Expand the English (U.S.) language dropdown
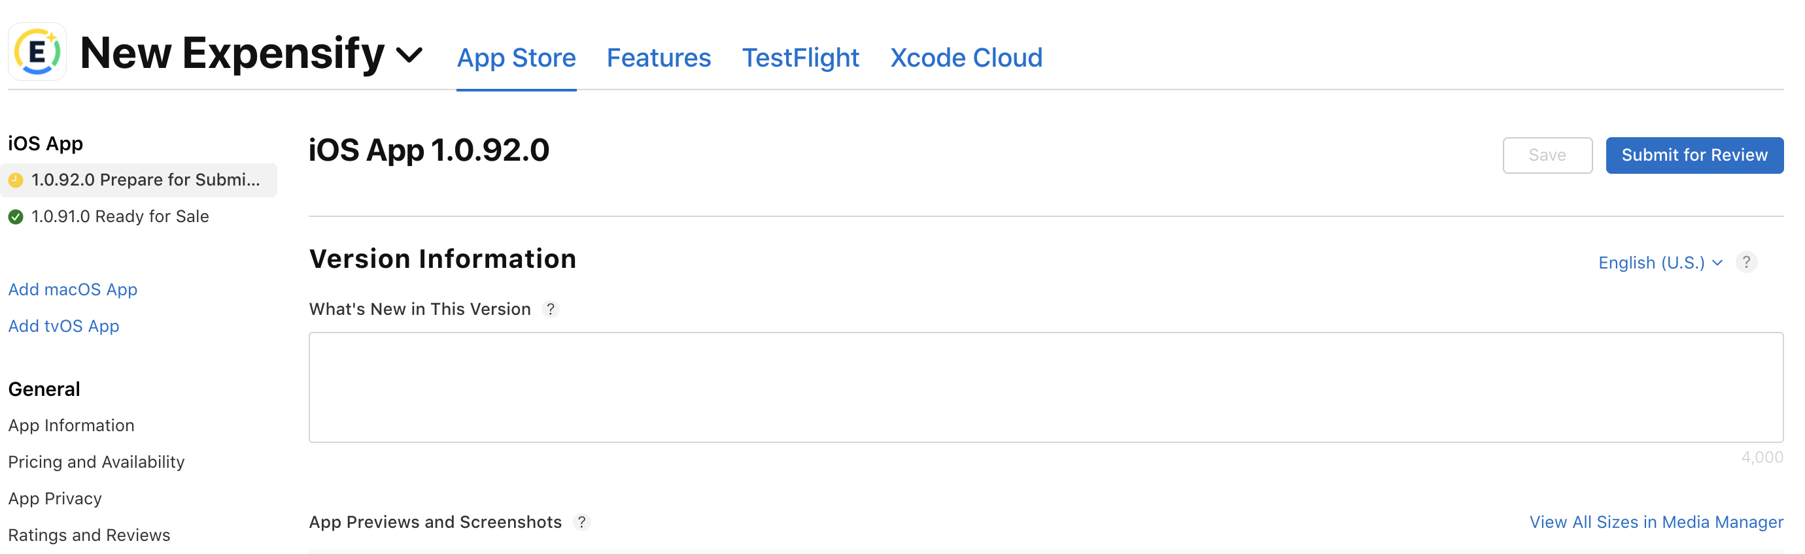This screenshot has height=554, width=1805. (1660, 263)
